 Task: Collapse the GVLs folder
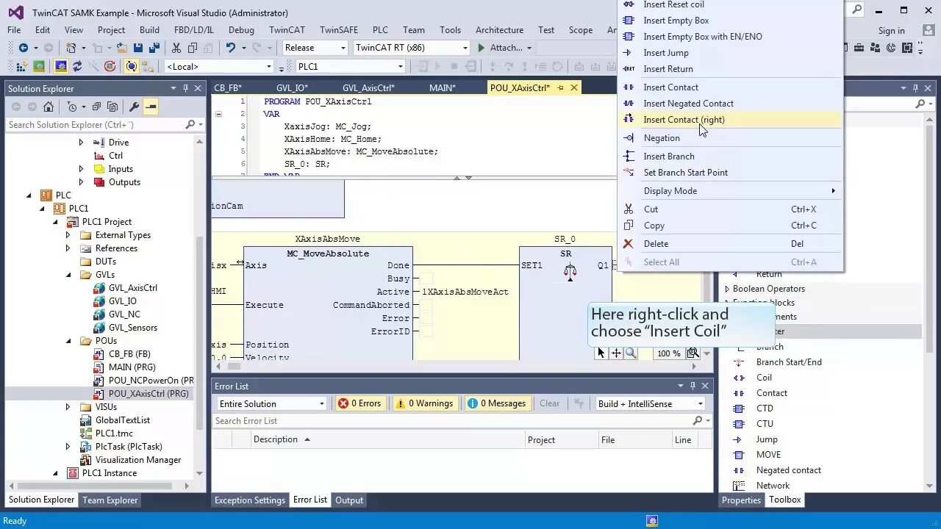pos(68,275)
